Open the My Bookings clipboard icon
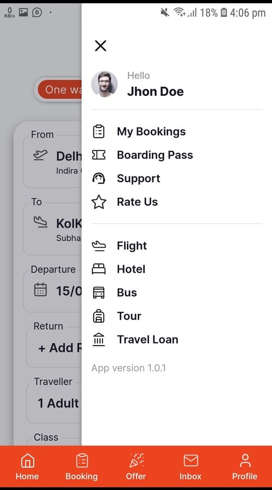 pyautogui.click(x=98, y=132)
